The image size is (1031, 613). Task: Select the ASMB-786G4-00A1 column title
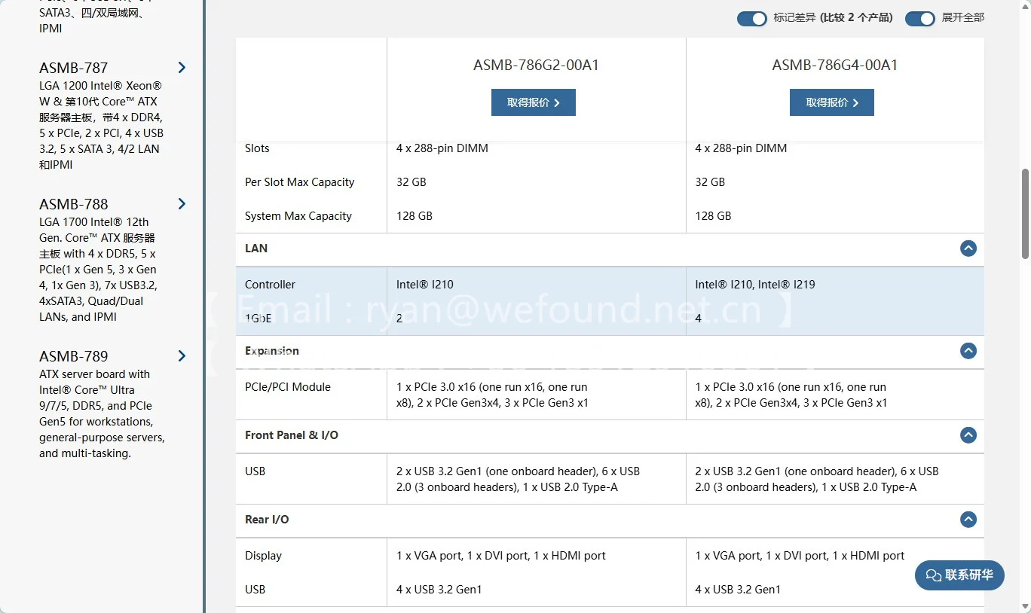point(835,66)
